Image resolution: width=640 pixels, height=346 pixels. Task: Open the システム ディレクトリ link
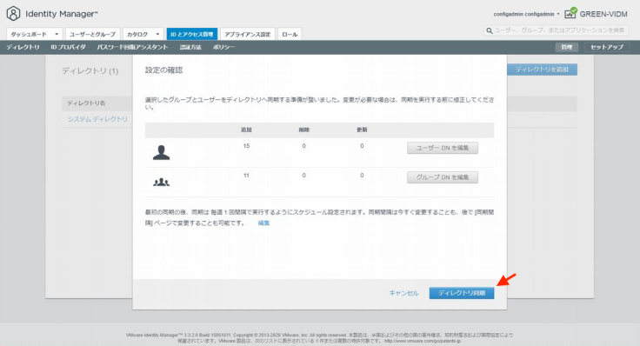97,119
